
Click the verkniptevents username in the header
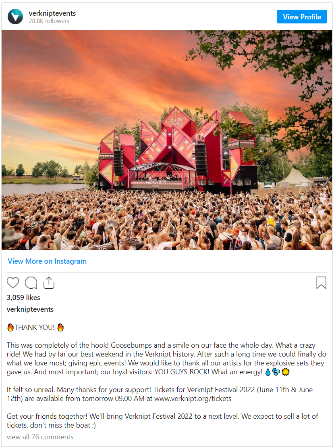click(52, 13)
